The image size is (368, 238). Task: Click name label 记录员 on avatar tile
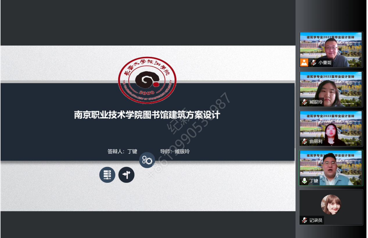[316, 220]
